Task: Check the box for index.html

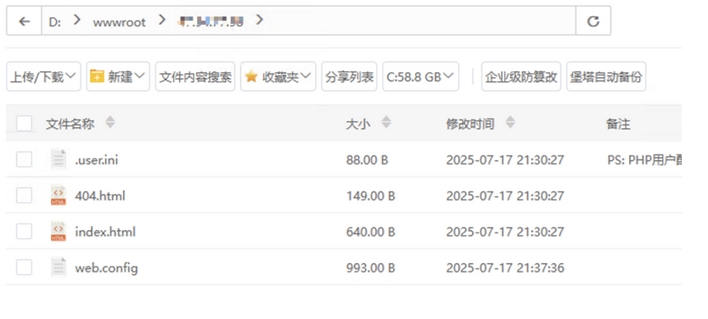Action: (x=24, y=232)
